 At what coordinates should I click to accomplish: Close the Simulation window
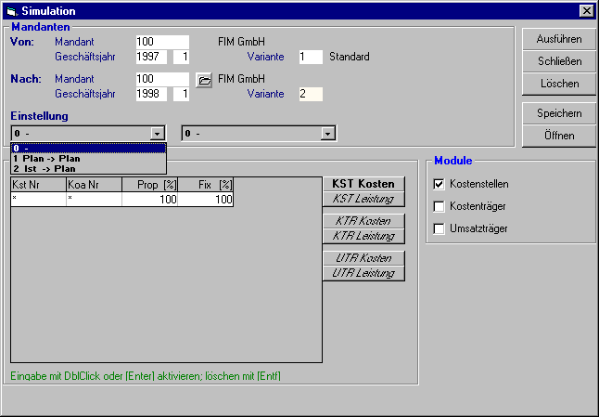[x=586, y=11]
